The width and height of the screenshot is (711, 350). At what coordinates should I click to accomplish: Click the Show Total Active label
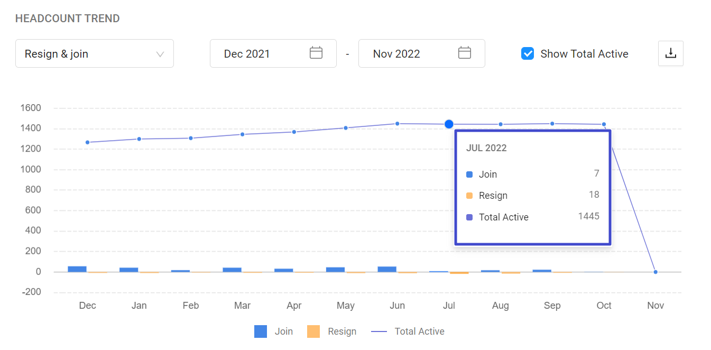coord(584,53)
